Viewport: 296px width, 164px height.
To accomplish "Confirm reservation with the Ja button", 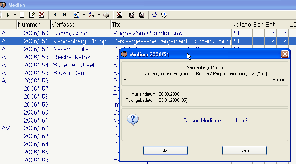I will click(165, 150).
